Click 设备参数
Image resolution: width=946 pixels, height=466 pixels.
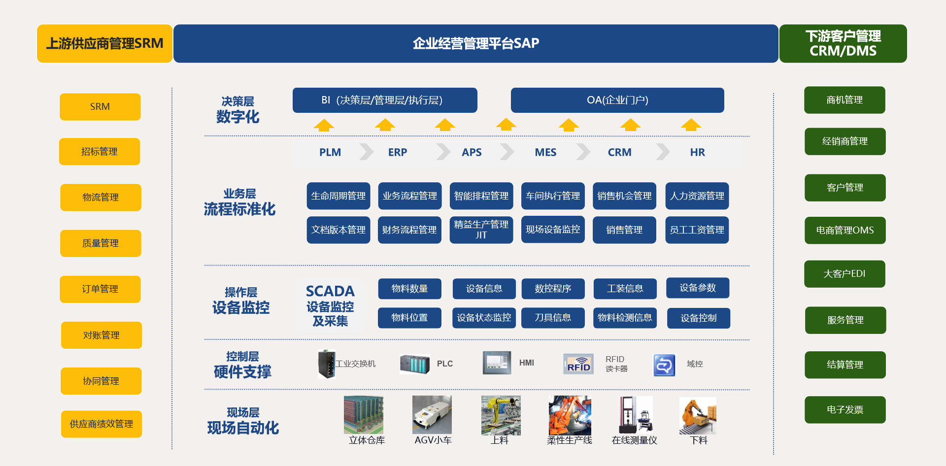698,288
